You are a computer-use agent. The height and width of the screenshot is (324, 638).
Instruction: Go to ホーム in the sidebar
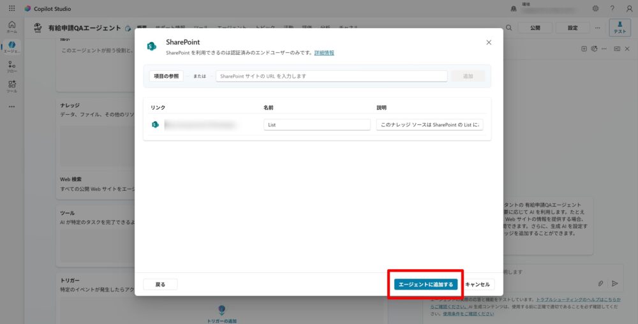point(11,27)
